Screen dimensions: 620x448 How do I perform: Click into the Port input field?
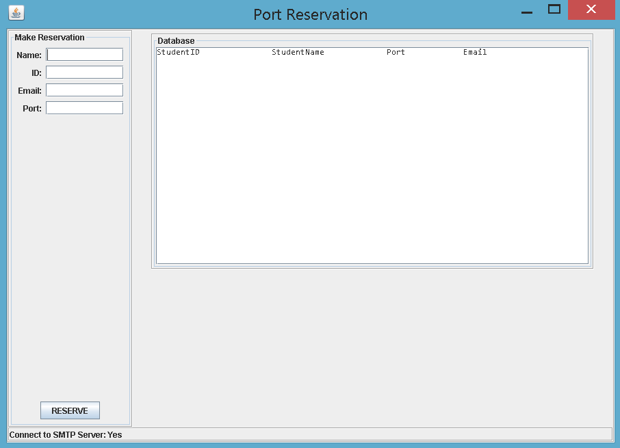85,108
